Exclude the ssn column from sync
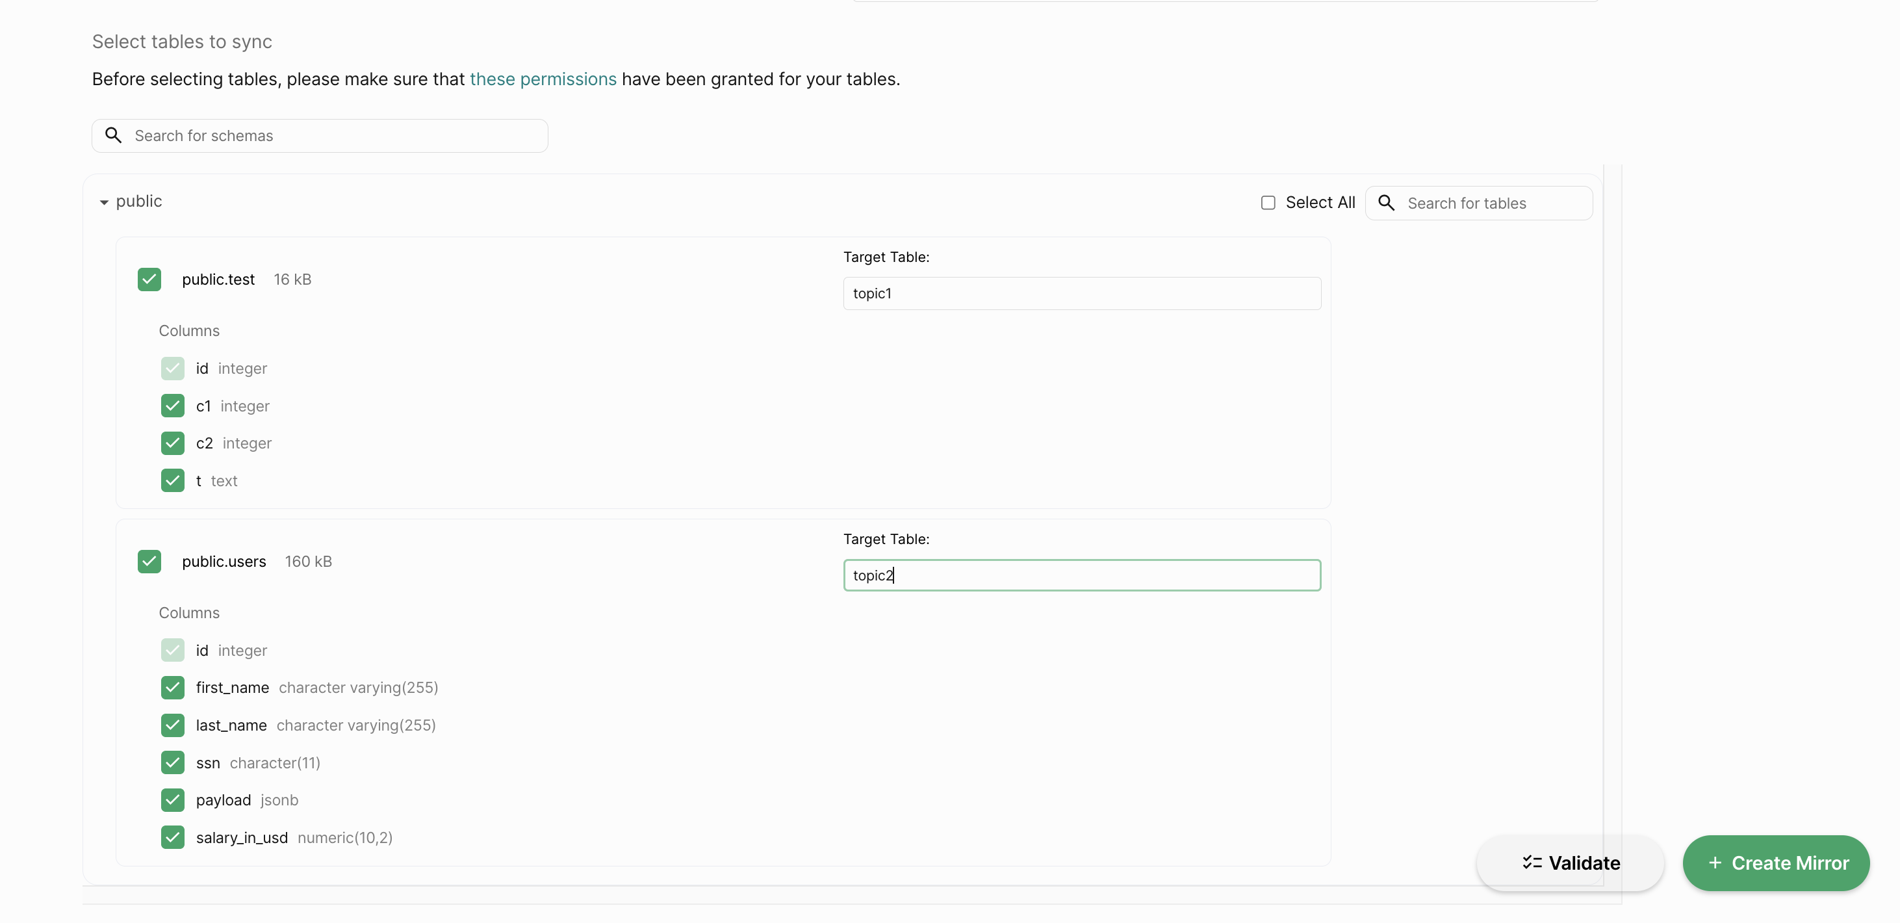1900x923 pixels. click(x=173, y=762)
